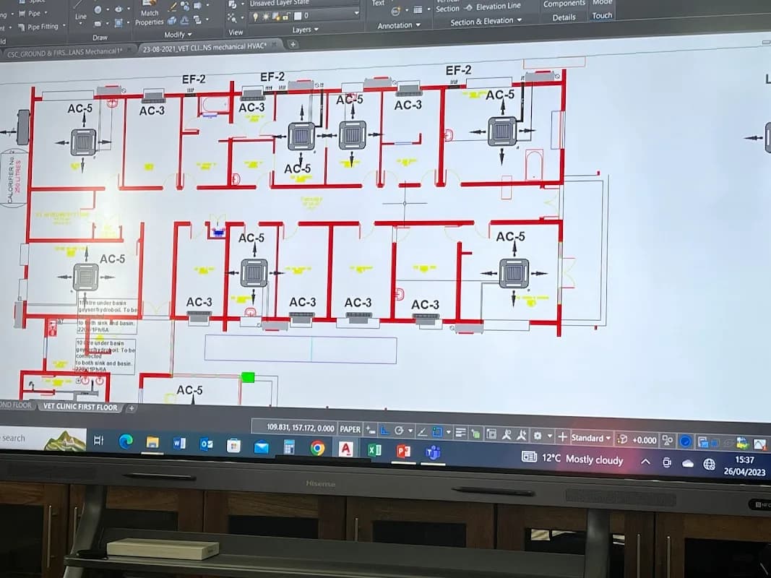Open Task View in the taskbar
The width and height of the screenshot is (771, 578).
[98, 441]
